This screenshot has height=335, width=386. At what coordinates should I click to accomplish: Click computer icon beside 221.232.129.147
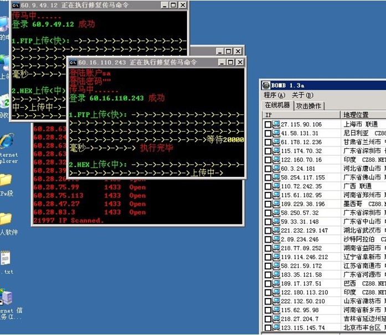(276, 231)
